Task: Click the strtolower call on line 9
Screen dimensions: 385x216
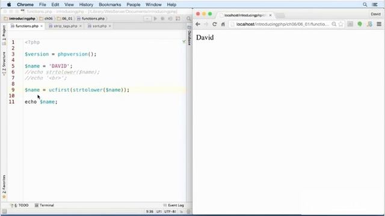Action: click(x=87, y=90)
